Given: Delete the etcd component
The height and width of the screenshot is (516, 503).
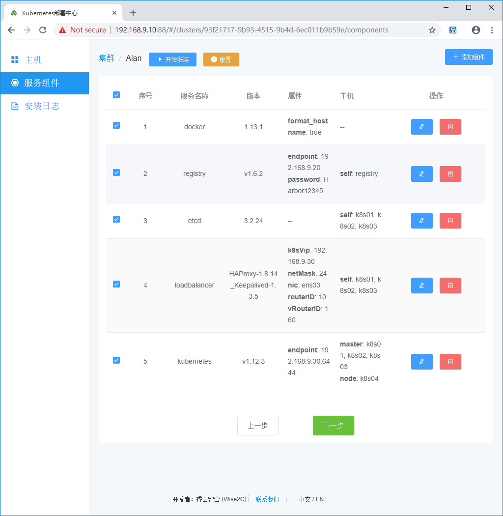Looking at the screenshot, I should [x=450, y=221].
